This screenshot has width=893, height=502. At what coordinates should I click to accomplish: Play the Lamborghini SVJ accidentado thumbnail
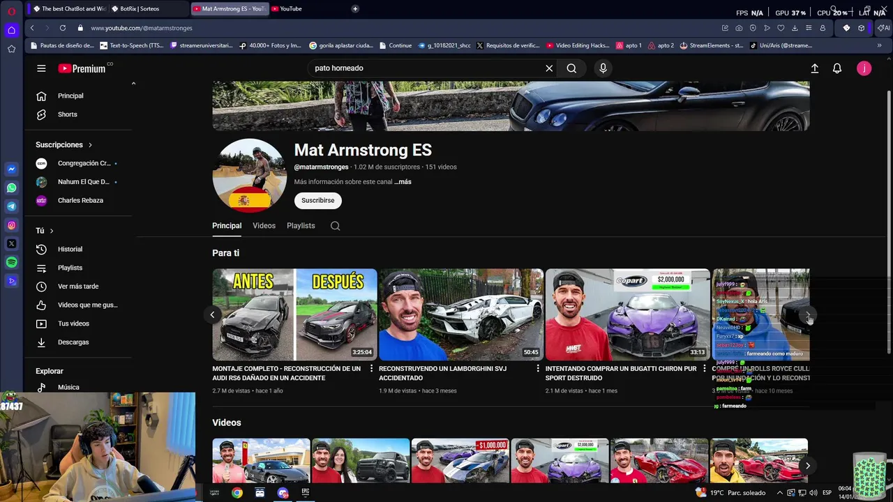click(x=461, y=314)
